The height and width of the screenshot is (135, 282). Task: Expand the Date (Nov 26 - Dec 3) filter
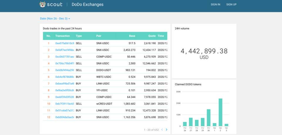click(55, 19)
